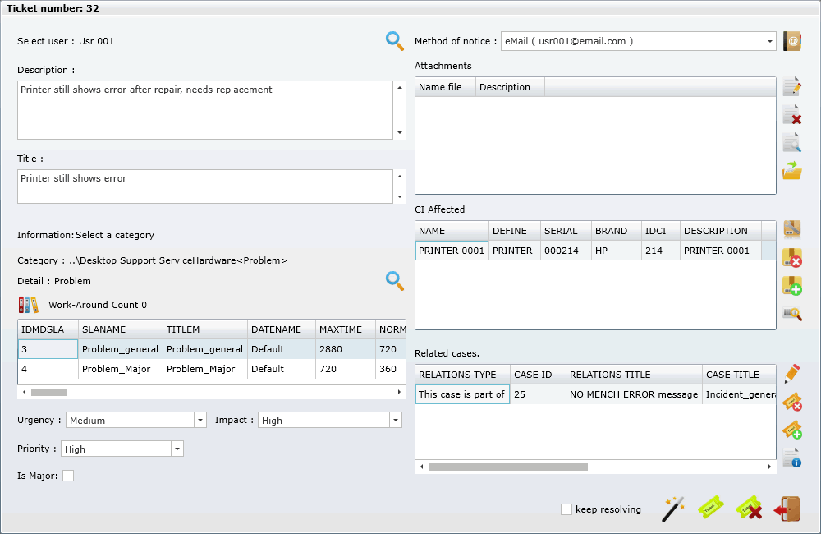Sort by the IDMDSLA column header
The height and width of the screenshot is (534, 821).
tap(48, 329)
